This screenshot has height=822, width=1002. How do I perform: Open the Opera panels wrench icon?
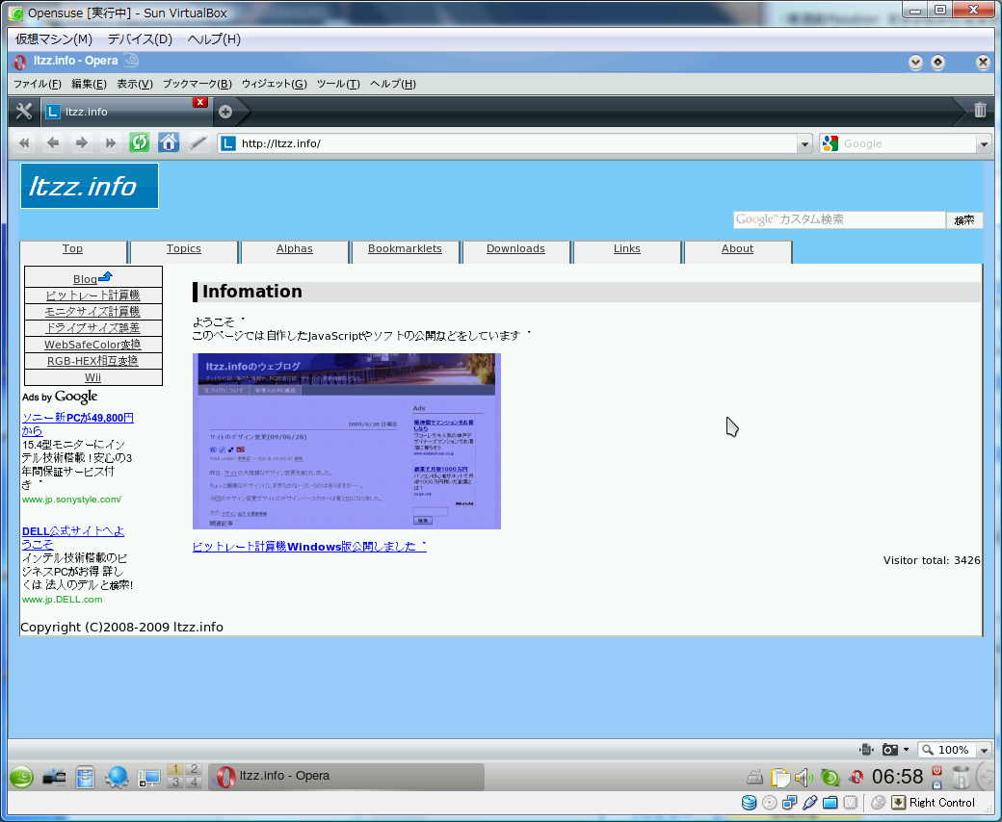coord(24,112)
